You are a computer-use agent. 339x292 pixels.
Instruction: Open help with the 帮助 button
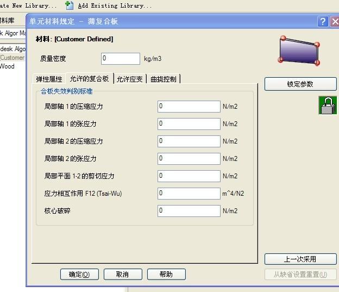coord(166,275)
